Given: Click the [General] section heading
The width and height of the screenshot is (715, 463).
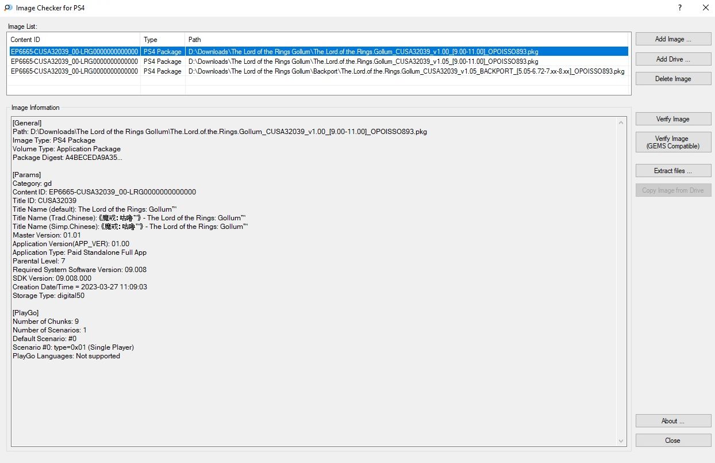Looking at the screenshot, I should pyautogui.click(x=27, y=123).
